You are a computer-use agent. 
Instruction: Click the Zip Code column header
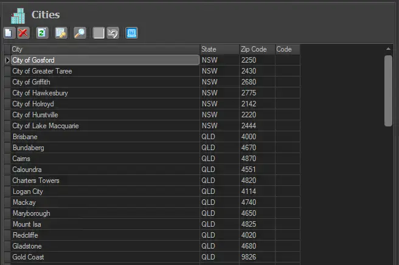pos(257,49)
